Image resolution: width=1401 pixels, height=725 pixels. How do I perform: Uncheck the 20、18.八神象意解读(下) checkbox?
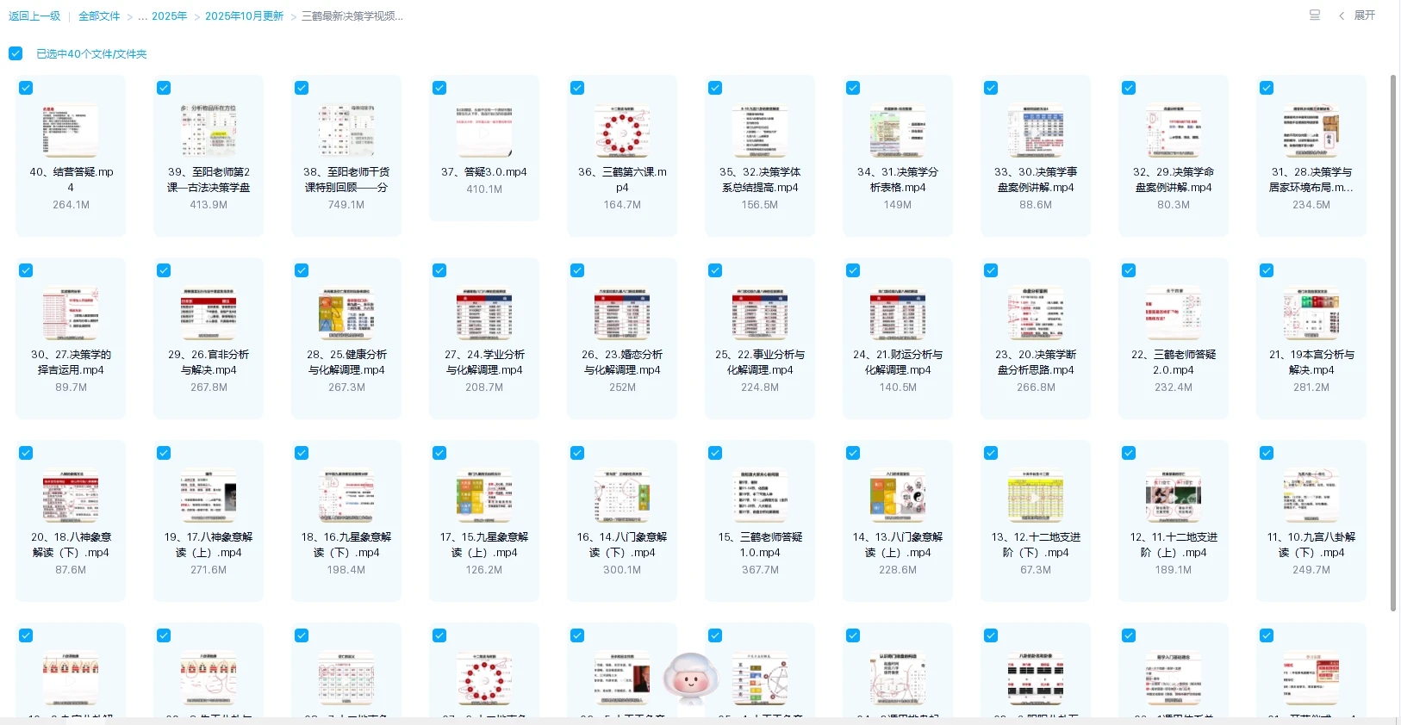(x=26, y=453)
